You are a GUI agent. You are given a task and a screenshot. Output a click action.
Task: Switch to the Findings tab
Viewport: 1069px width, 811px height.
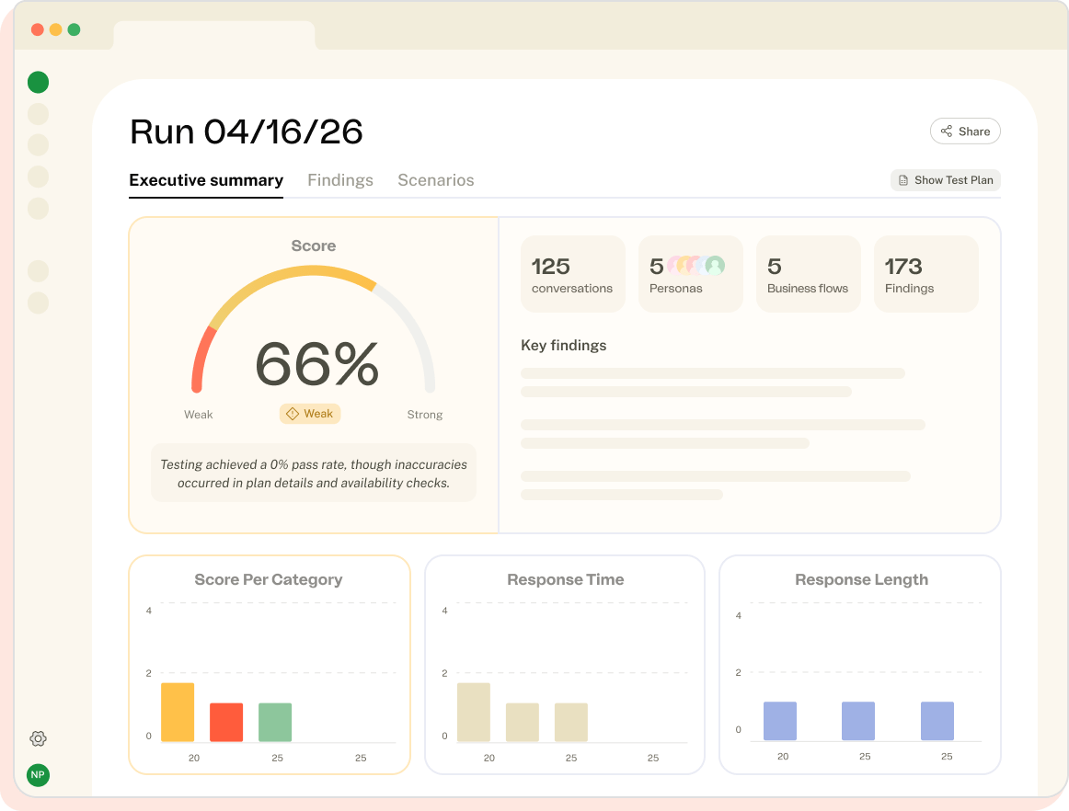pyautogui.click(x=340, y=180)
